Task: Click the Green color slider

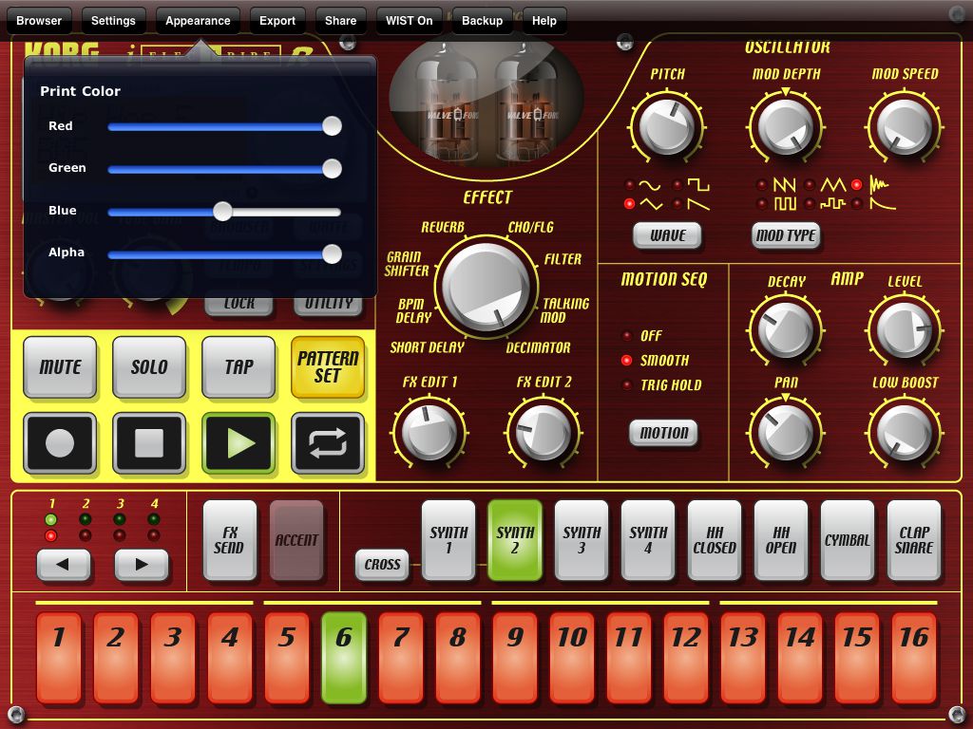Action: [224, 169]
